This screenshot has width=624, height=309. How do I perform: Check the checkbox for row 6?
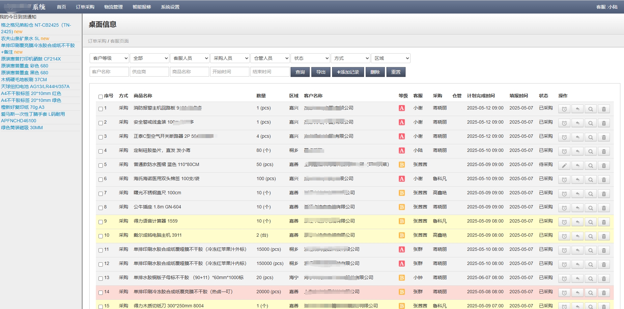pos(100,179)
